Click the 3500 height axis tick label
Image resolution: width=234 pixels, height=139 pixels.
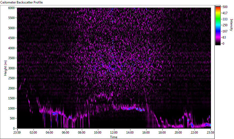[x=11, y=58]
